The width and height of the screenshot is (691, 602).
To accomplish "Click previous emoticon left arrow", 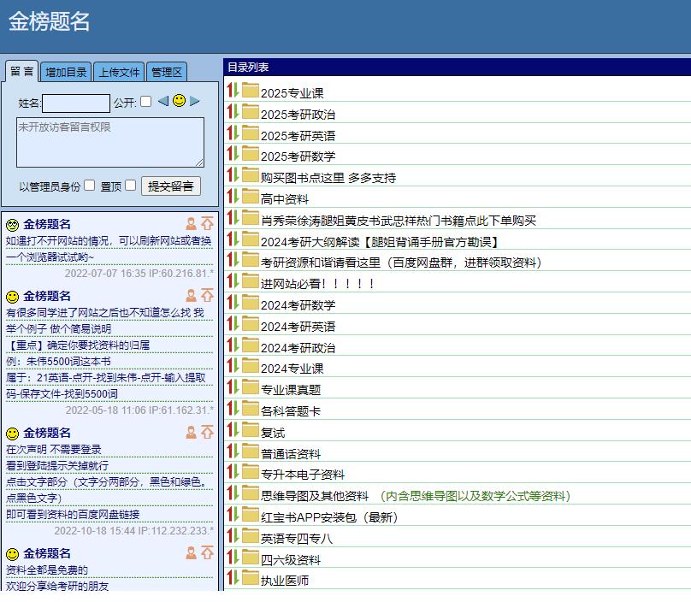I will (163, 101).
